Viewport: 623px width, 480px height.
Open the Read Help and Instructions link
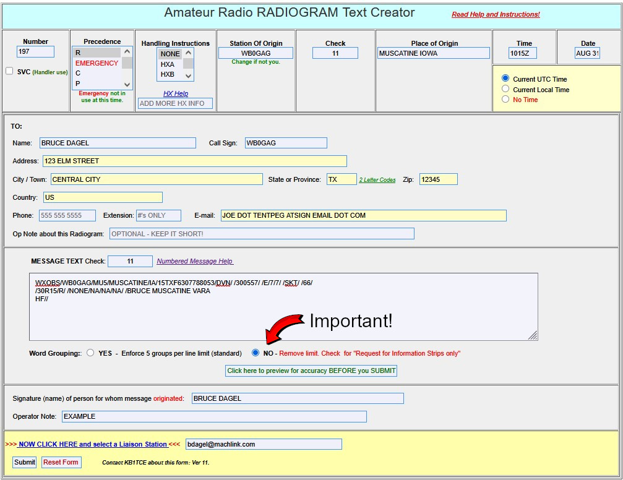point(496,14)
